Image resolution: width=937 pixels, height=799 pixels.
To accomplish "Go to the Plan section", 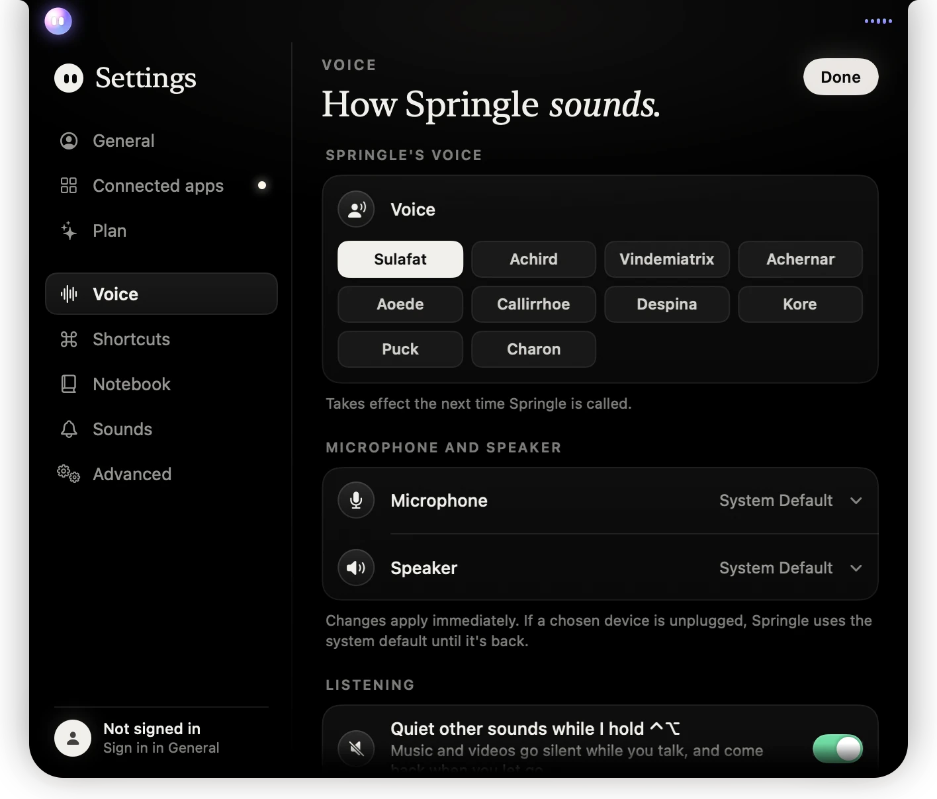I will tap(161, 231).
